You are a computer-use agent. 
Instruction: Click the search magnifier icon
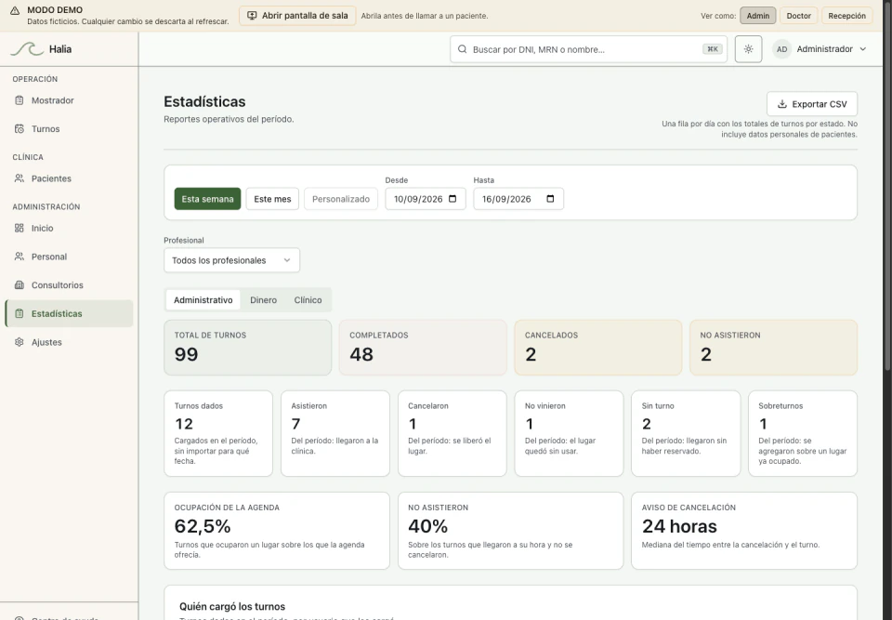(x=463, y=49)
